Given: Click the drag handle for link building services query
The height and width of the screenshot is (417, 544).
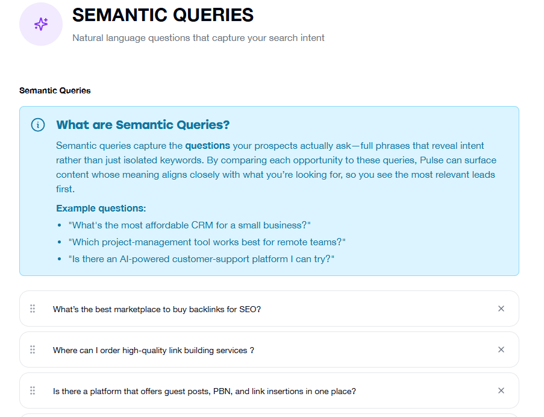Looking at the screenshot, I should coord(33,350).
